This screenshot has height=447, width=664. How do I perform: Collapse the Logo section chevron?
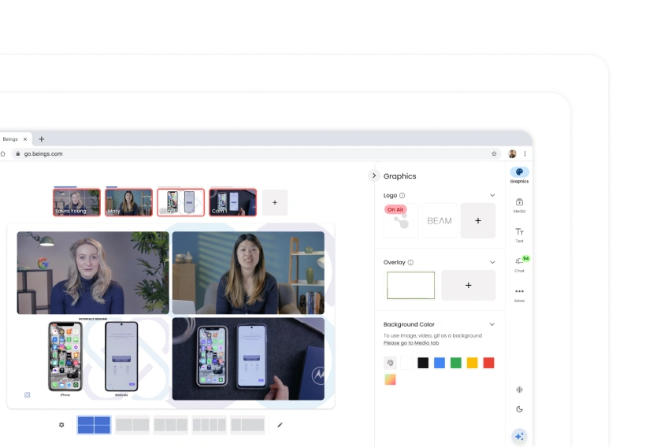[x=492, y=195]
